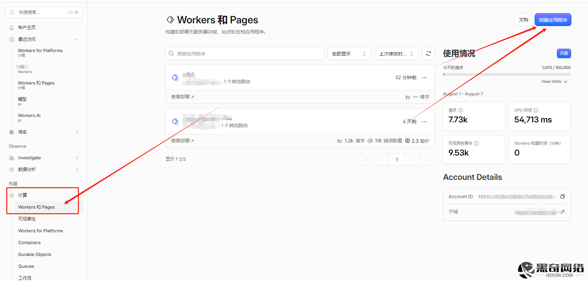This screenshot has width=588, height=281.
Task: Open Workers for Platforms under 计算
Action: click(x=41, y=231)
